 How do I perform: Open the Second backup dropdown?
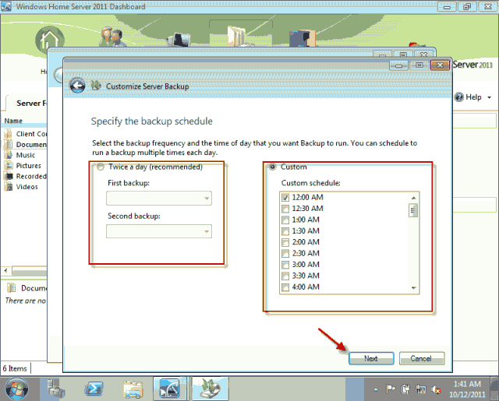[159, 231]
